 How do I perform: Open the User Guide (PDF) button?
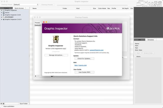(84, 72)
